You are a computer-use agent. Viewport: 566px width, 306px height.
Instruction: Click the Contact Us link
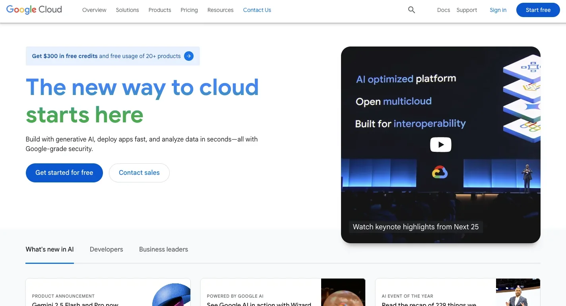pyautogui.click(x=257, y=10)
